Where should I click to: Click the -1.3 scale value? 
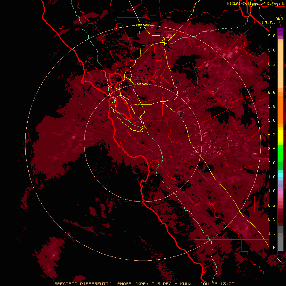coord(270,233)
